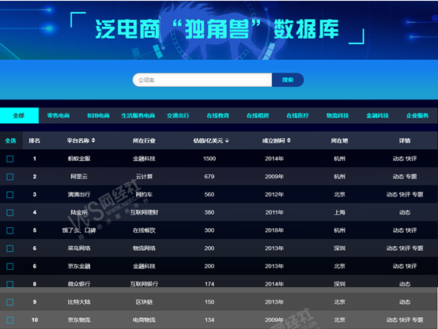This screenshot has height=329, width=438.
Task: View 快评 for 饿了么、口碑
Action: [411, 230]
